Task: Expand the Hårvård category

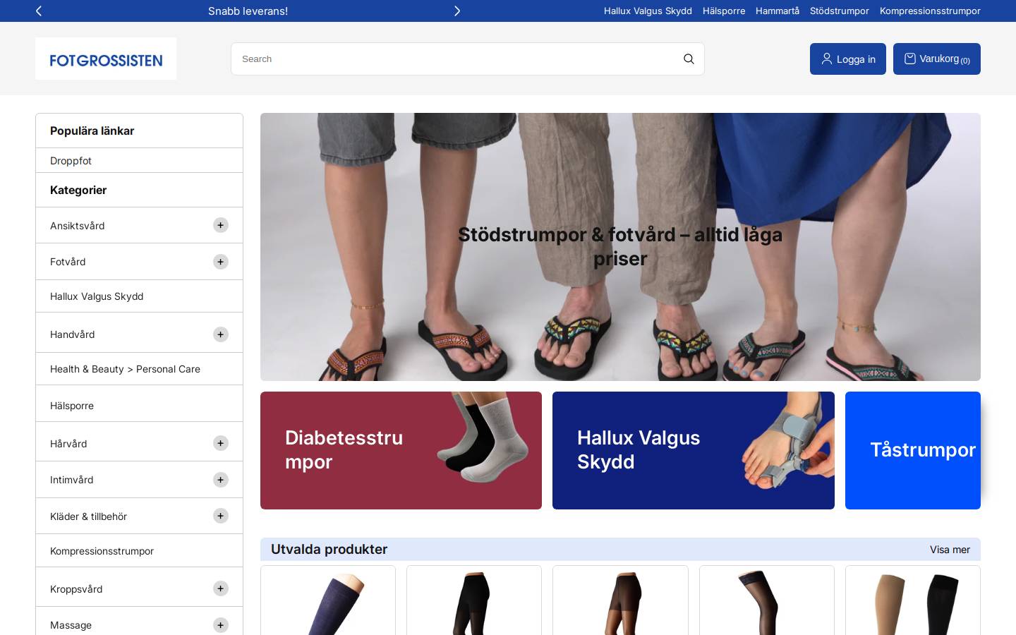Action: 221,443
